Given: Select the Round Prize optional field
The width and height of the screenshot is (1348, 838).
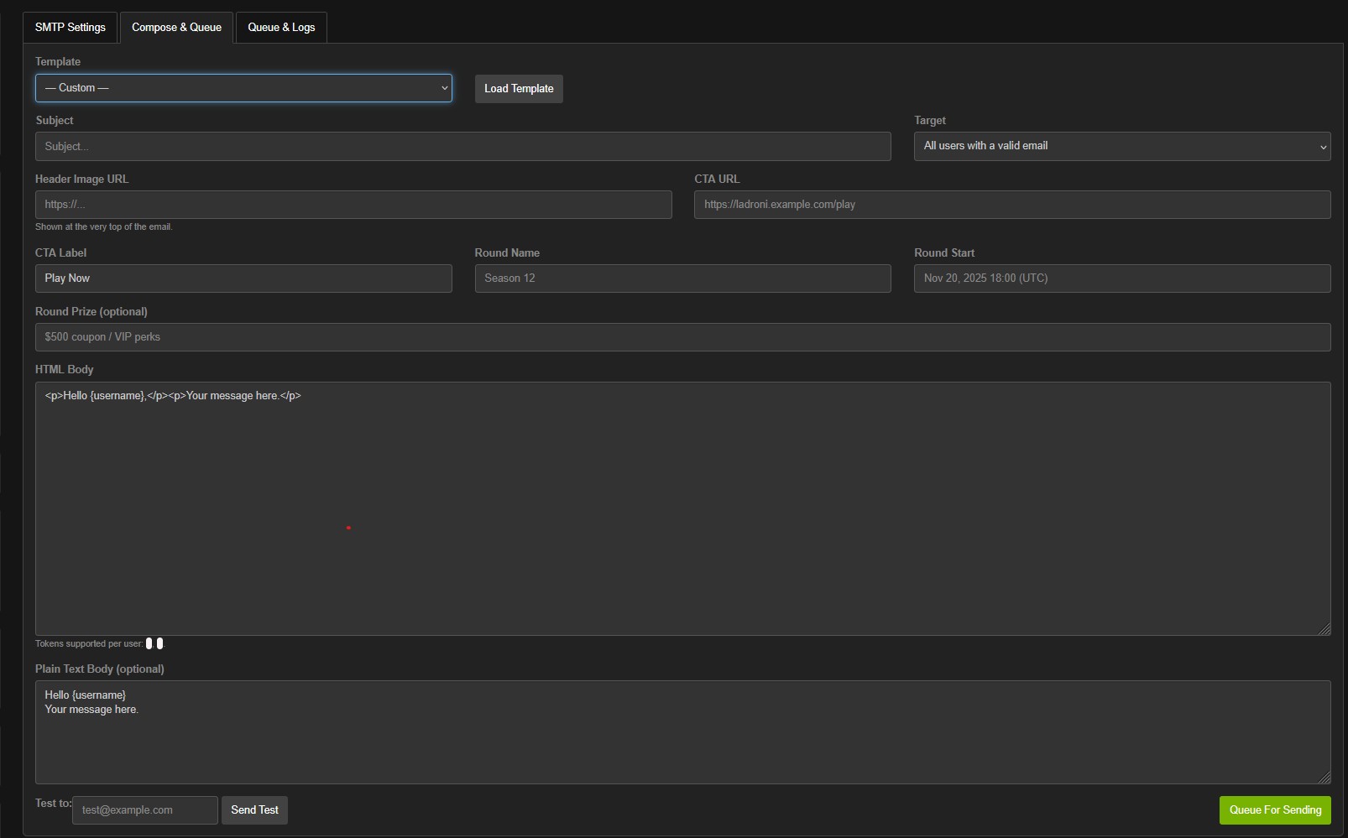Looking at the screenshot, I should pyautogui.click(x=682, y=337).
